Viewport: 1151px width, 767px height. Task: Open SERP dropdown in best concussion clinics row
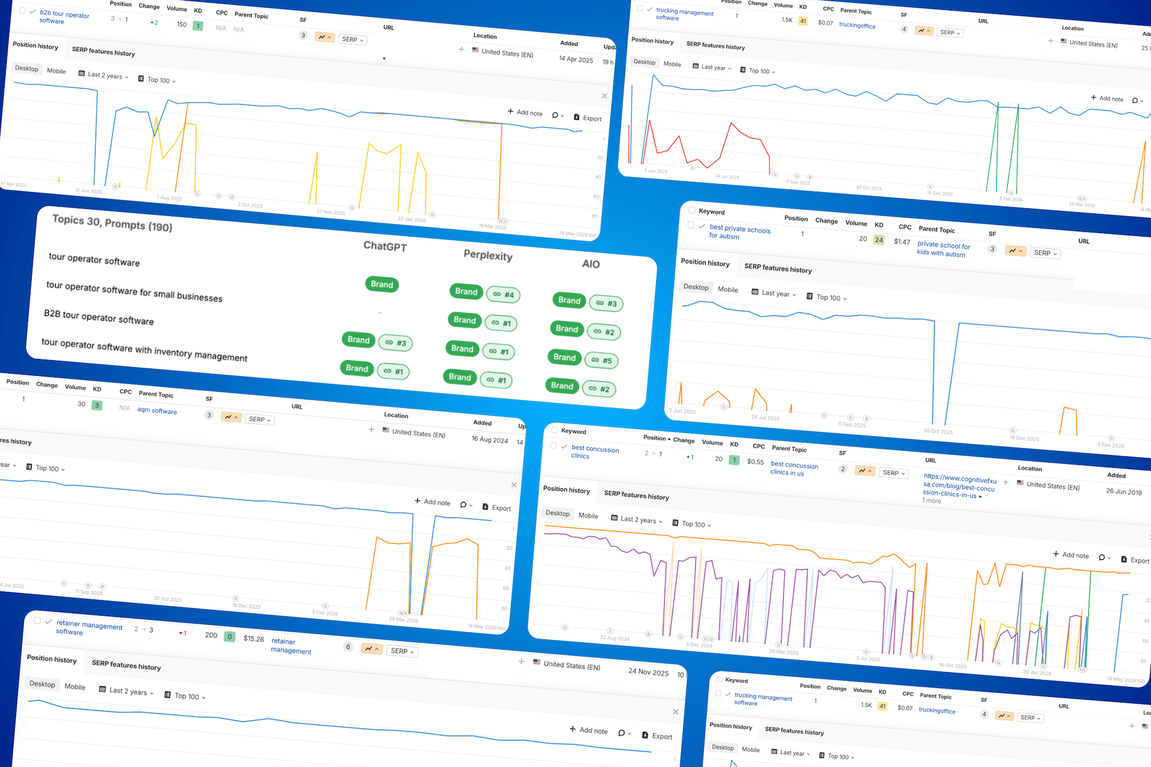point(894,473)
